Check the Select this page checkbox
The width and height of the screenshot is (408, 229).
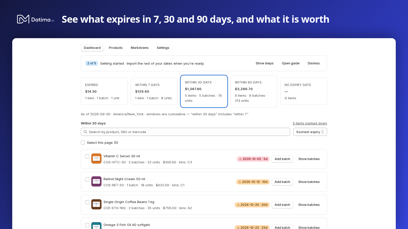(x=83, y=142)
